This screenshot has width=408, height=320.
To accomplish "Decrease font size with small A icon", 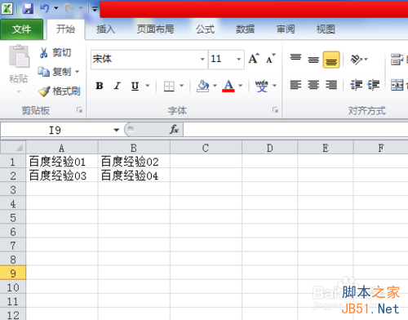I will 270,59.
